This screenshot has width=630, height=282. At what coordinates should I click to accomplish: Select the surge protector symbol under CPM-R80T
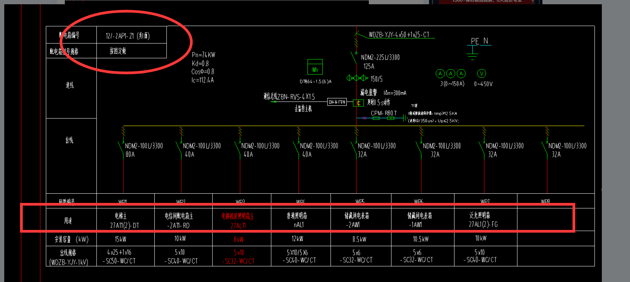(x=383, y=118)
